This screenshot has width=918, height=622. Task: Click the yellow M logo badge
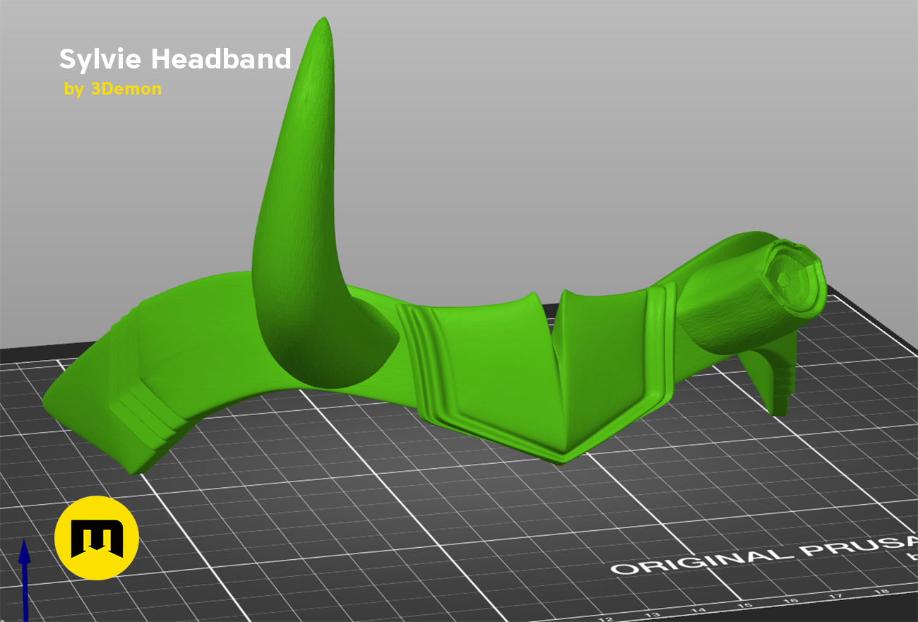pyautogui.click(x=97, y=538)
